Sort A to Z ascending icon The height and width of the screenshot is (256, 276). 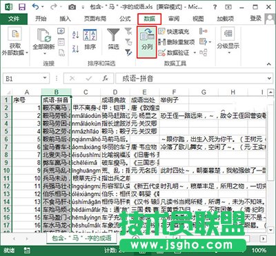click(x=76, y=35)
